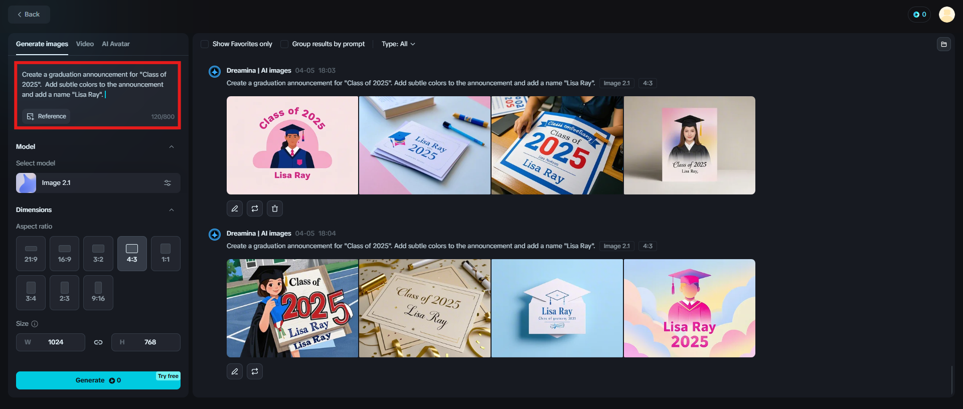Select the 16:9 aspect ratio

coord(65,254)
